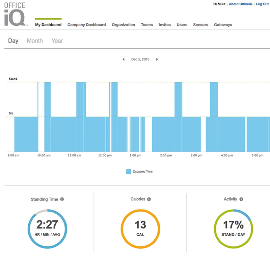
Task: Open Sensors tab
Action: [x=200, y=25]
